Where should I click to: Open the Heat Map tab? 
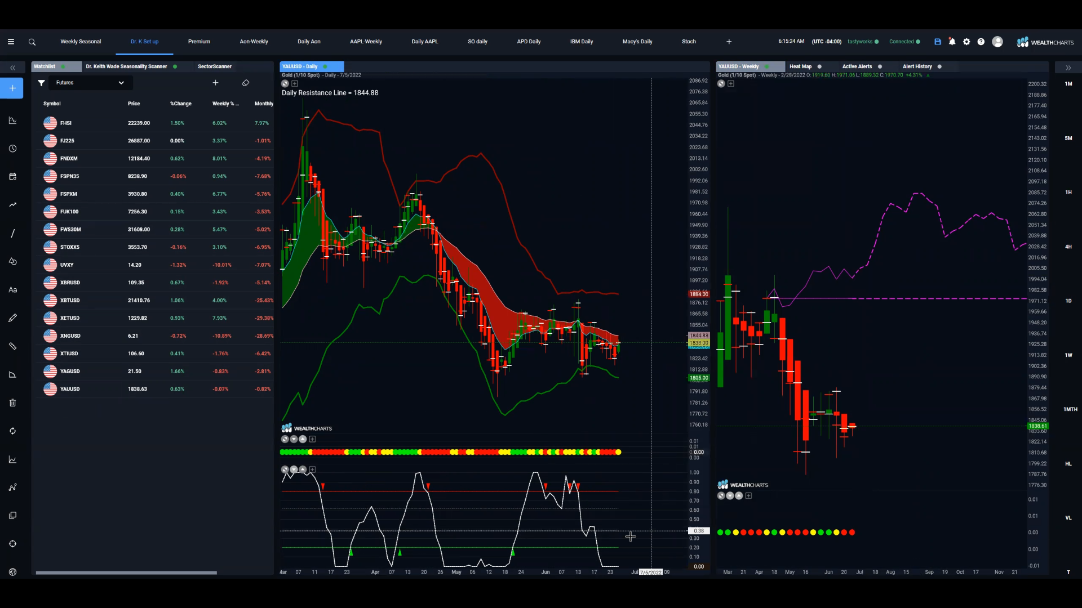point(800,66)
